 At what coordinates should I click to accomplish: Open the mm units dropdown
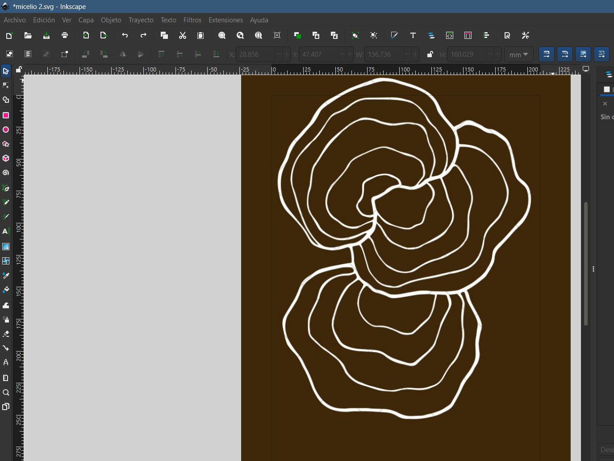[518, 54]
